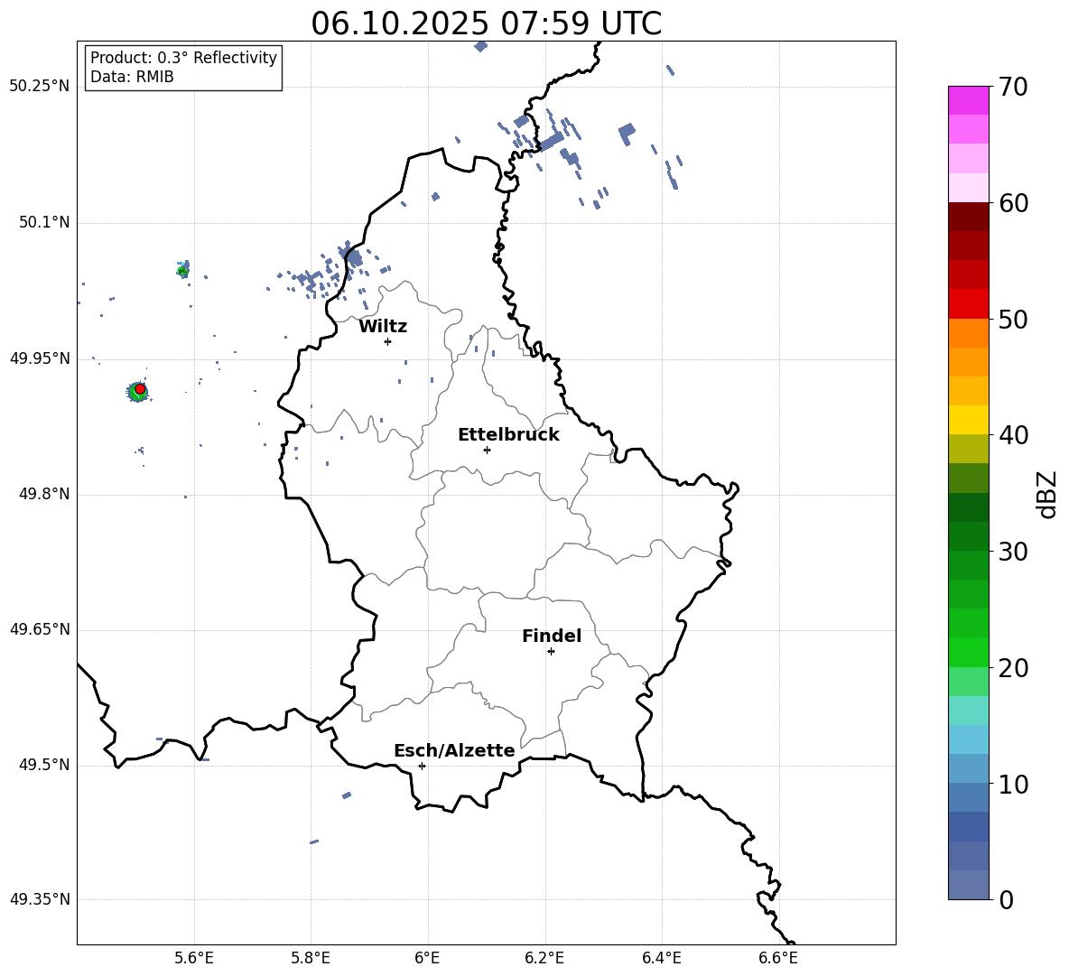Click the 49.65°N latitude label
This screenshot has height=976, width=1069.
(x=40, y=629)
